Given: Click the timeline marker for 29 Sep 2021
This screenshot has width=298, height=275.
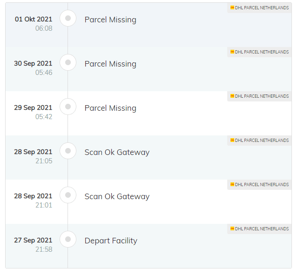Looking at the screenshot, I should (x=68, y=107).
